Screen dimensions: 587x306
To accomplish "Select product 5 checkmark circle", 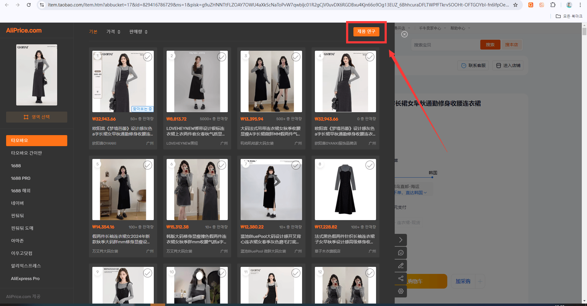I will coord(148,165).
